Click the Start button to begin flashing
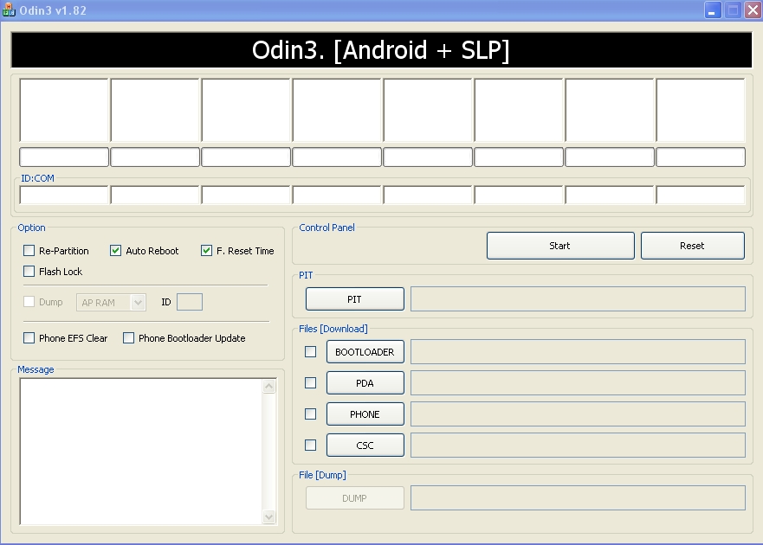Viewport: 763px width, 545px height. pos(559,245)
